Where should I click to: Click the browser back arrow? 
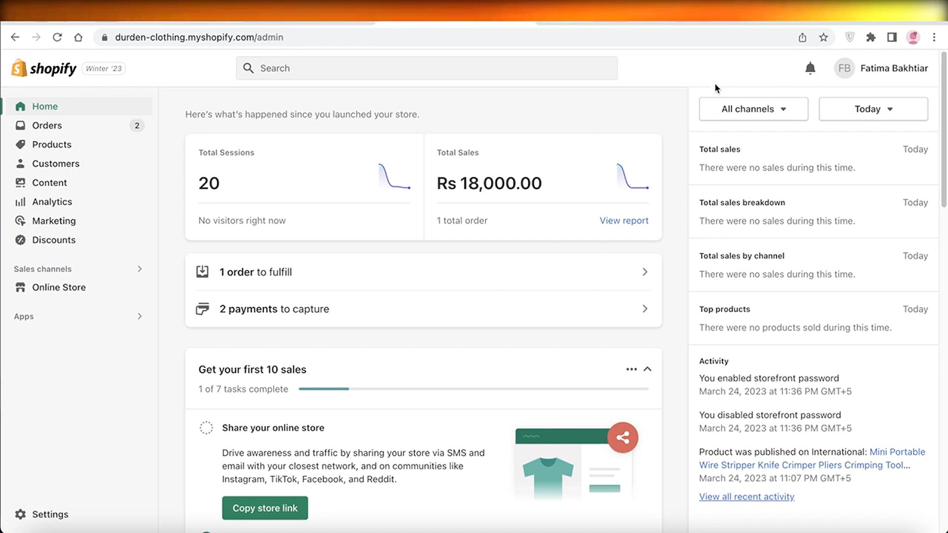click(15, 37)
